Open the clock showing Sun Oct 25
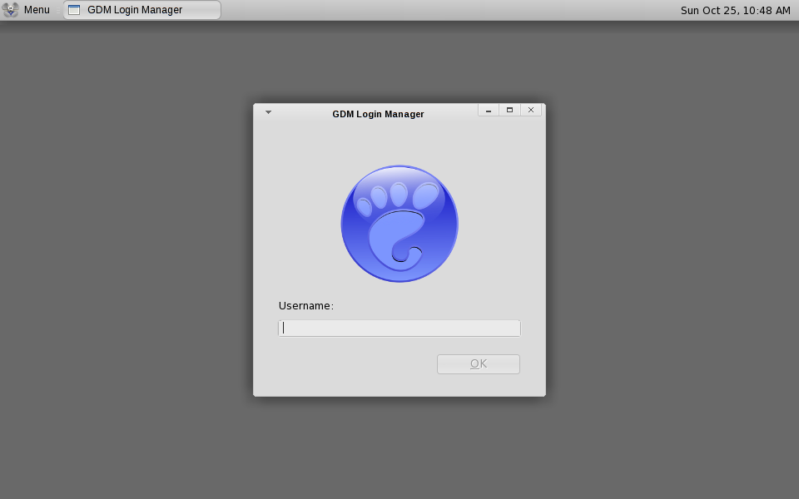The image size is (799, 499). [735, 10]
